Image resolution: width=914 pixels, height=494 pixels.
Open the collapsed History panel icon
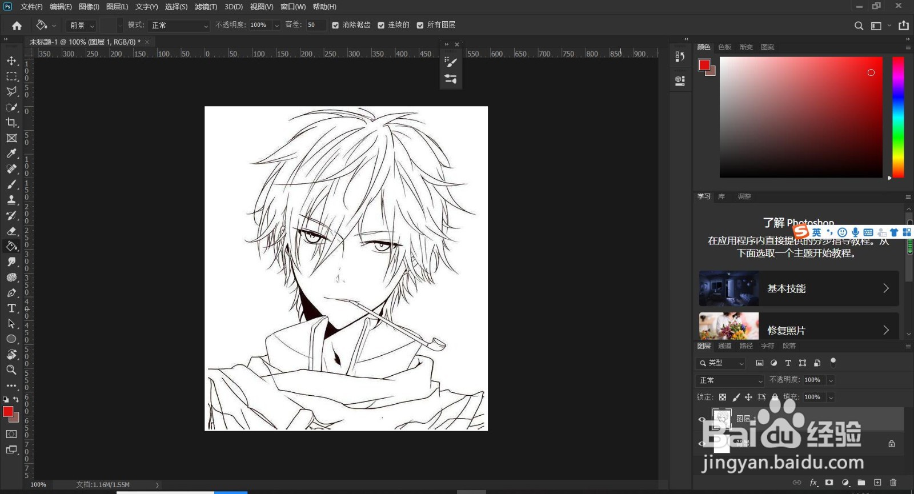[680, 57]
